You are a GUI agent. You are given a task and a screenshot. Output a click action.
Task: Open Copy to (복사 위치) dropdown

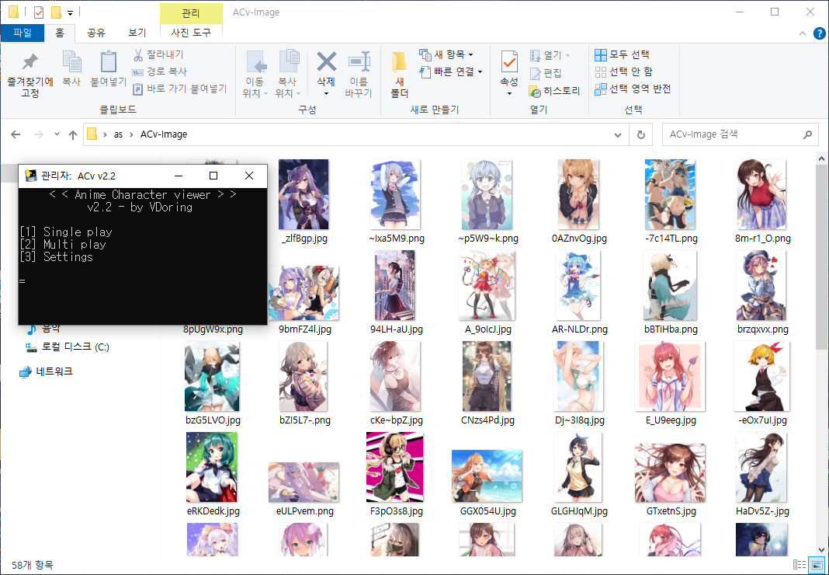tap(288, 75)
